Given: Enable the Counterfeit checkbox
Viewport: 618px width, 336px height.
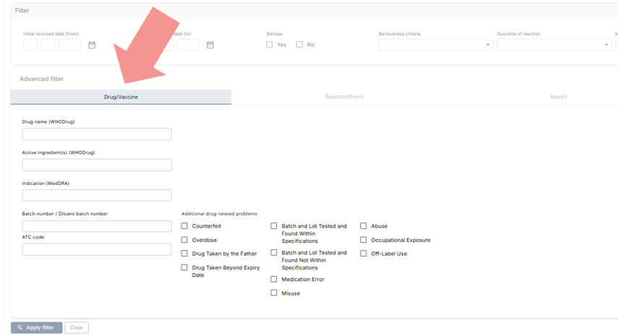Looking at the screenshot, I should tap(184, 226).
